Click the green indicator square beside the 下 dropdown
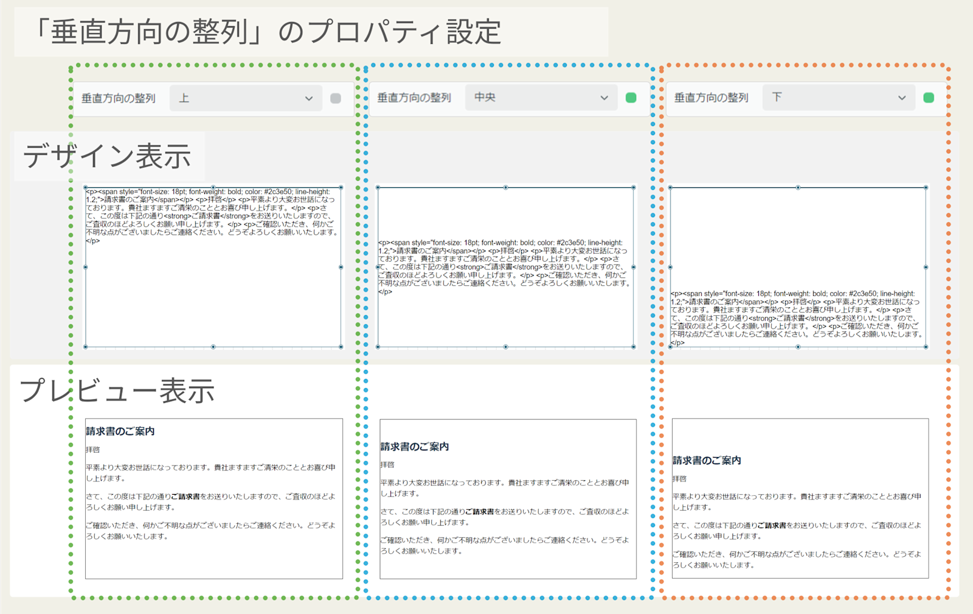The height and width of the screenshot is (614, 973). pyautogui.click(x=929, y=97)
